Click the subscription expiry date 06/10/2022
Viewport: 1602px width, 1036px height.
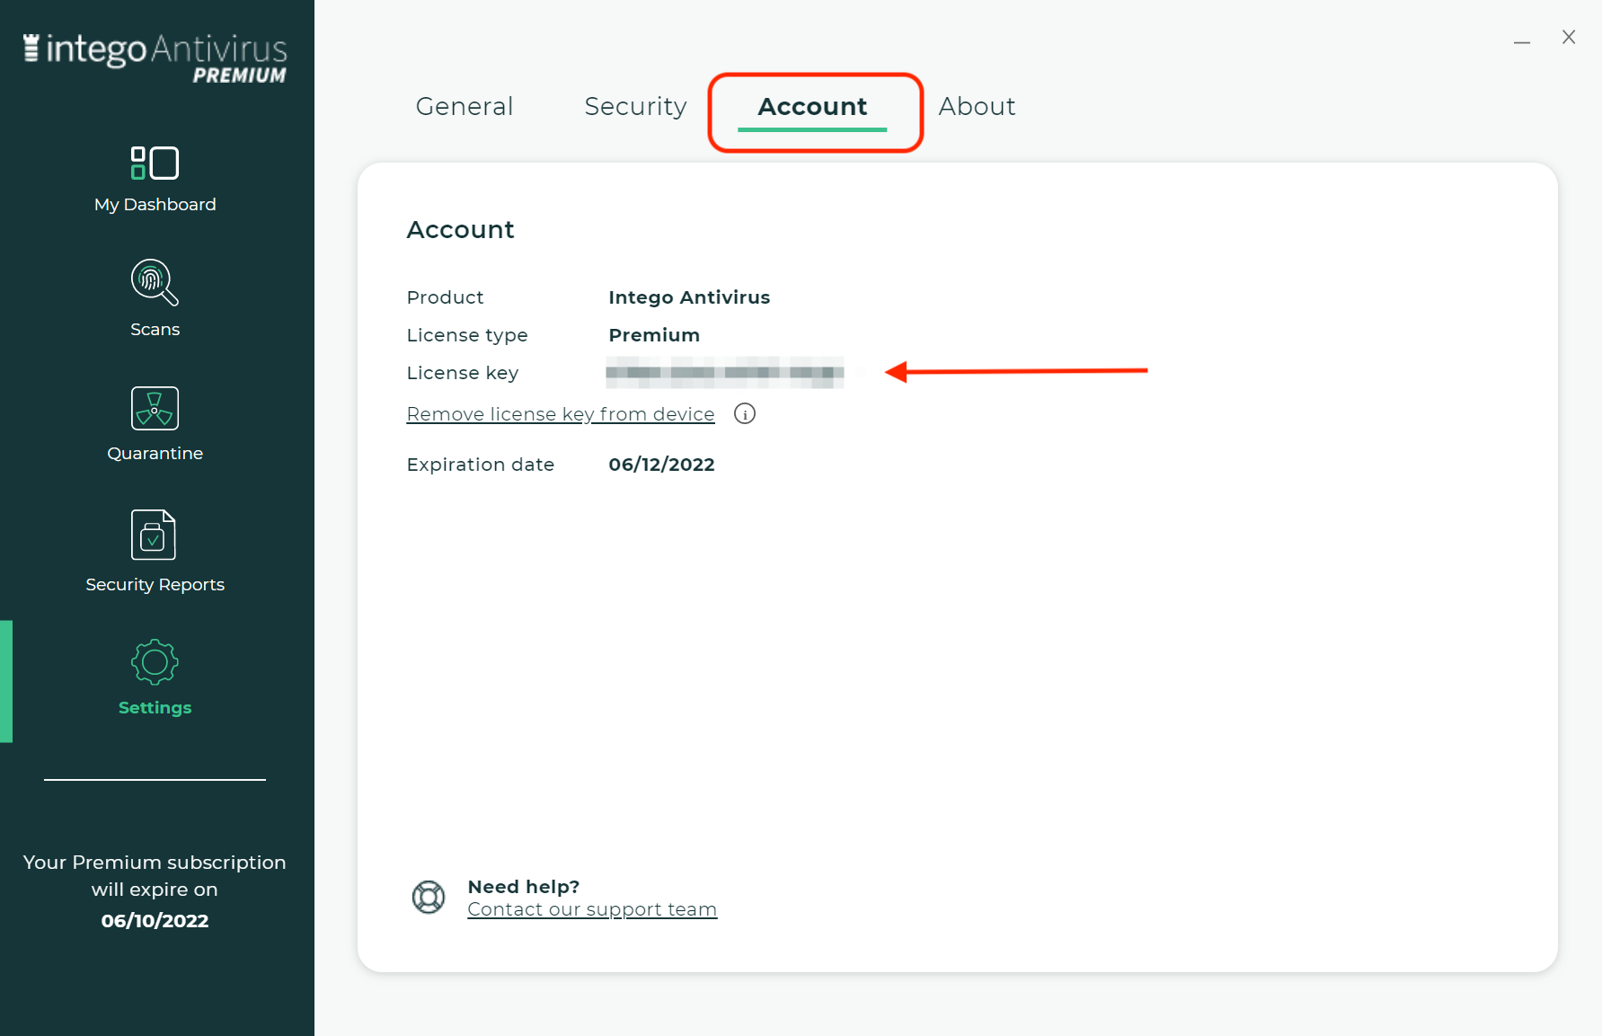coord(155,921)
